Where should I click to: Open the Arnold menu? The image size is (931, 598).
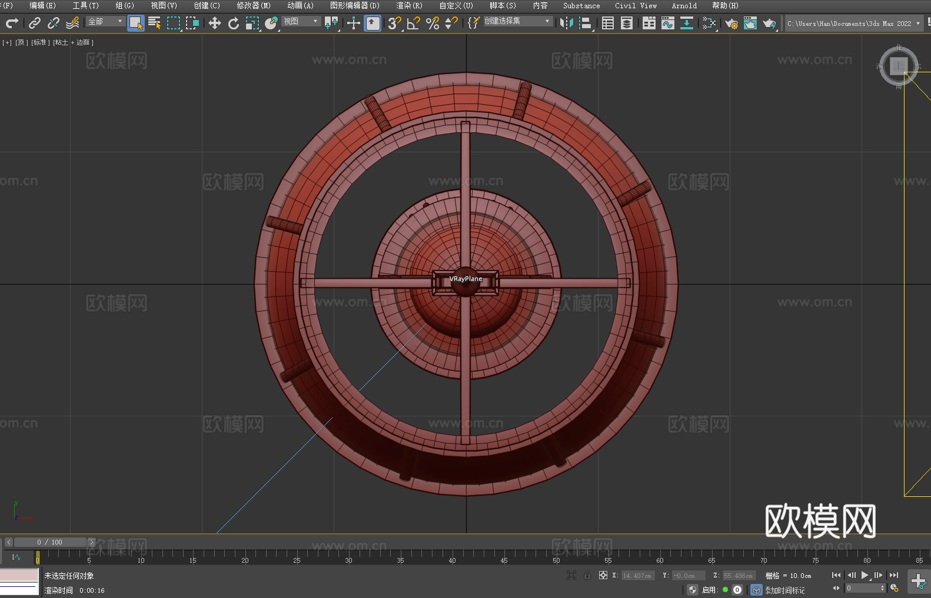(684, 5)
